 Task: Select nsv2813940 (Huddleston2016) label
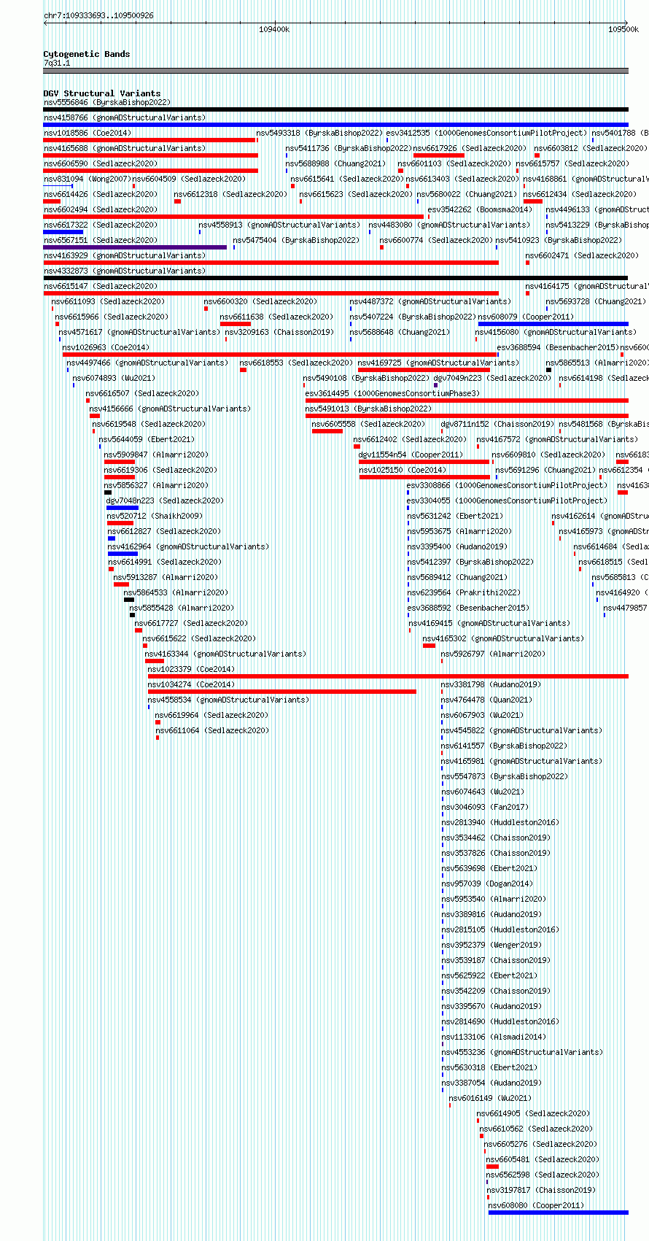[500, 823]
